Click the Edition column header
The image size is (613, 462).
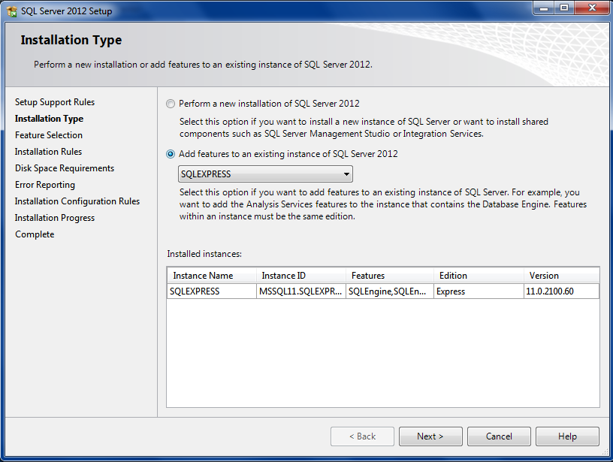coord(479,276)
